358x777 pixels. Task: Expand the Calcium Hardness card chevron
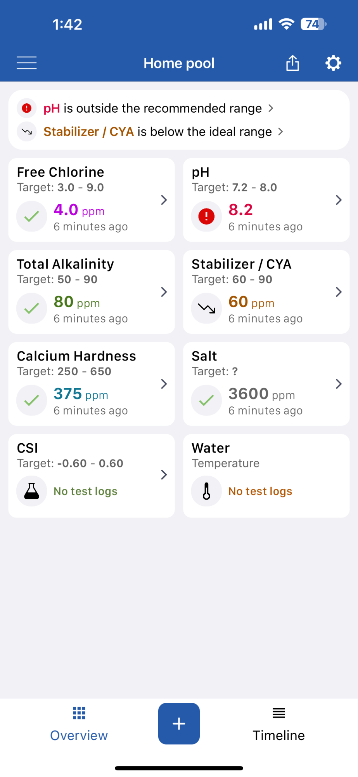click(x=164, y=384)
